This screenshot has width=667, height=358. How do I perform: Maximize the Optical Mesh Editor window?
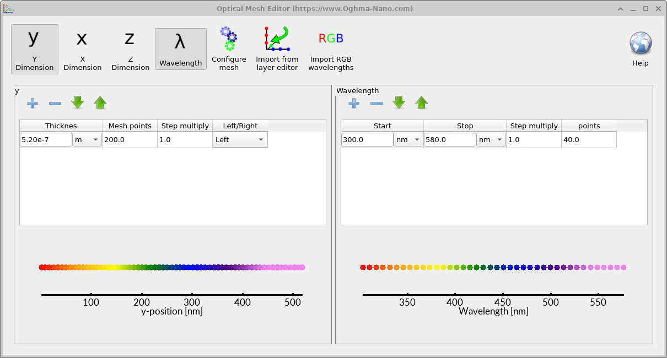(x=646, y=9)
